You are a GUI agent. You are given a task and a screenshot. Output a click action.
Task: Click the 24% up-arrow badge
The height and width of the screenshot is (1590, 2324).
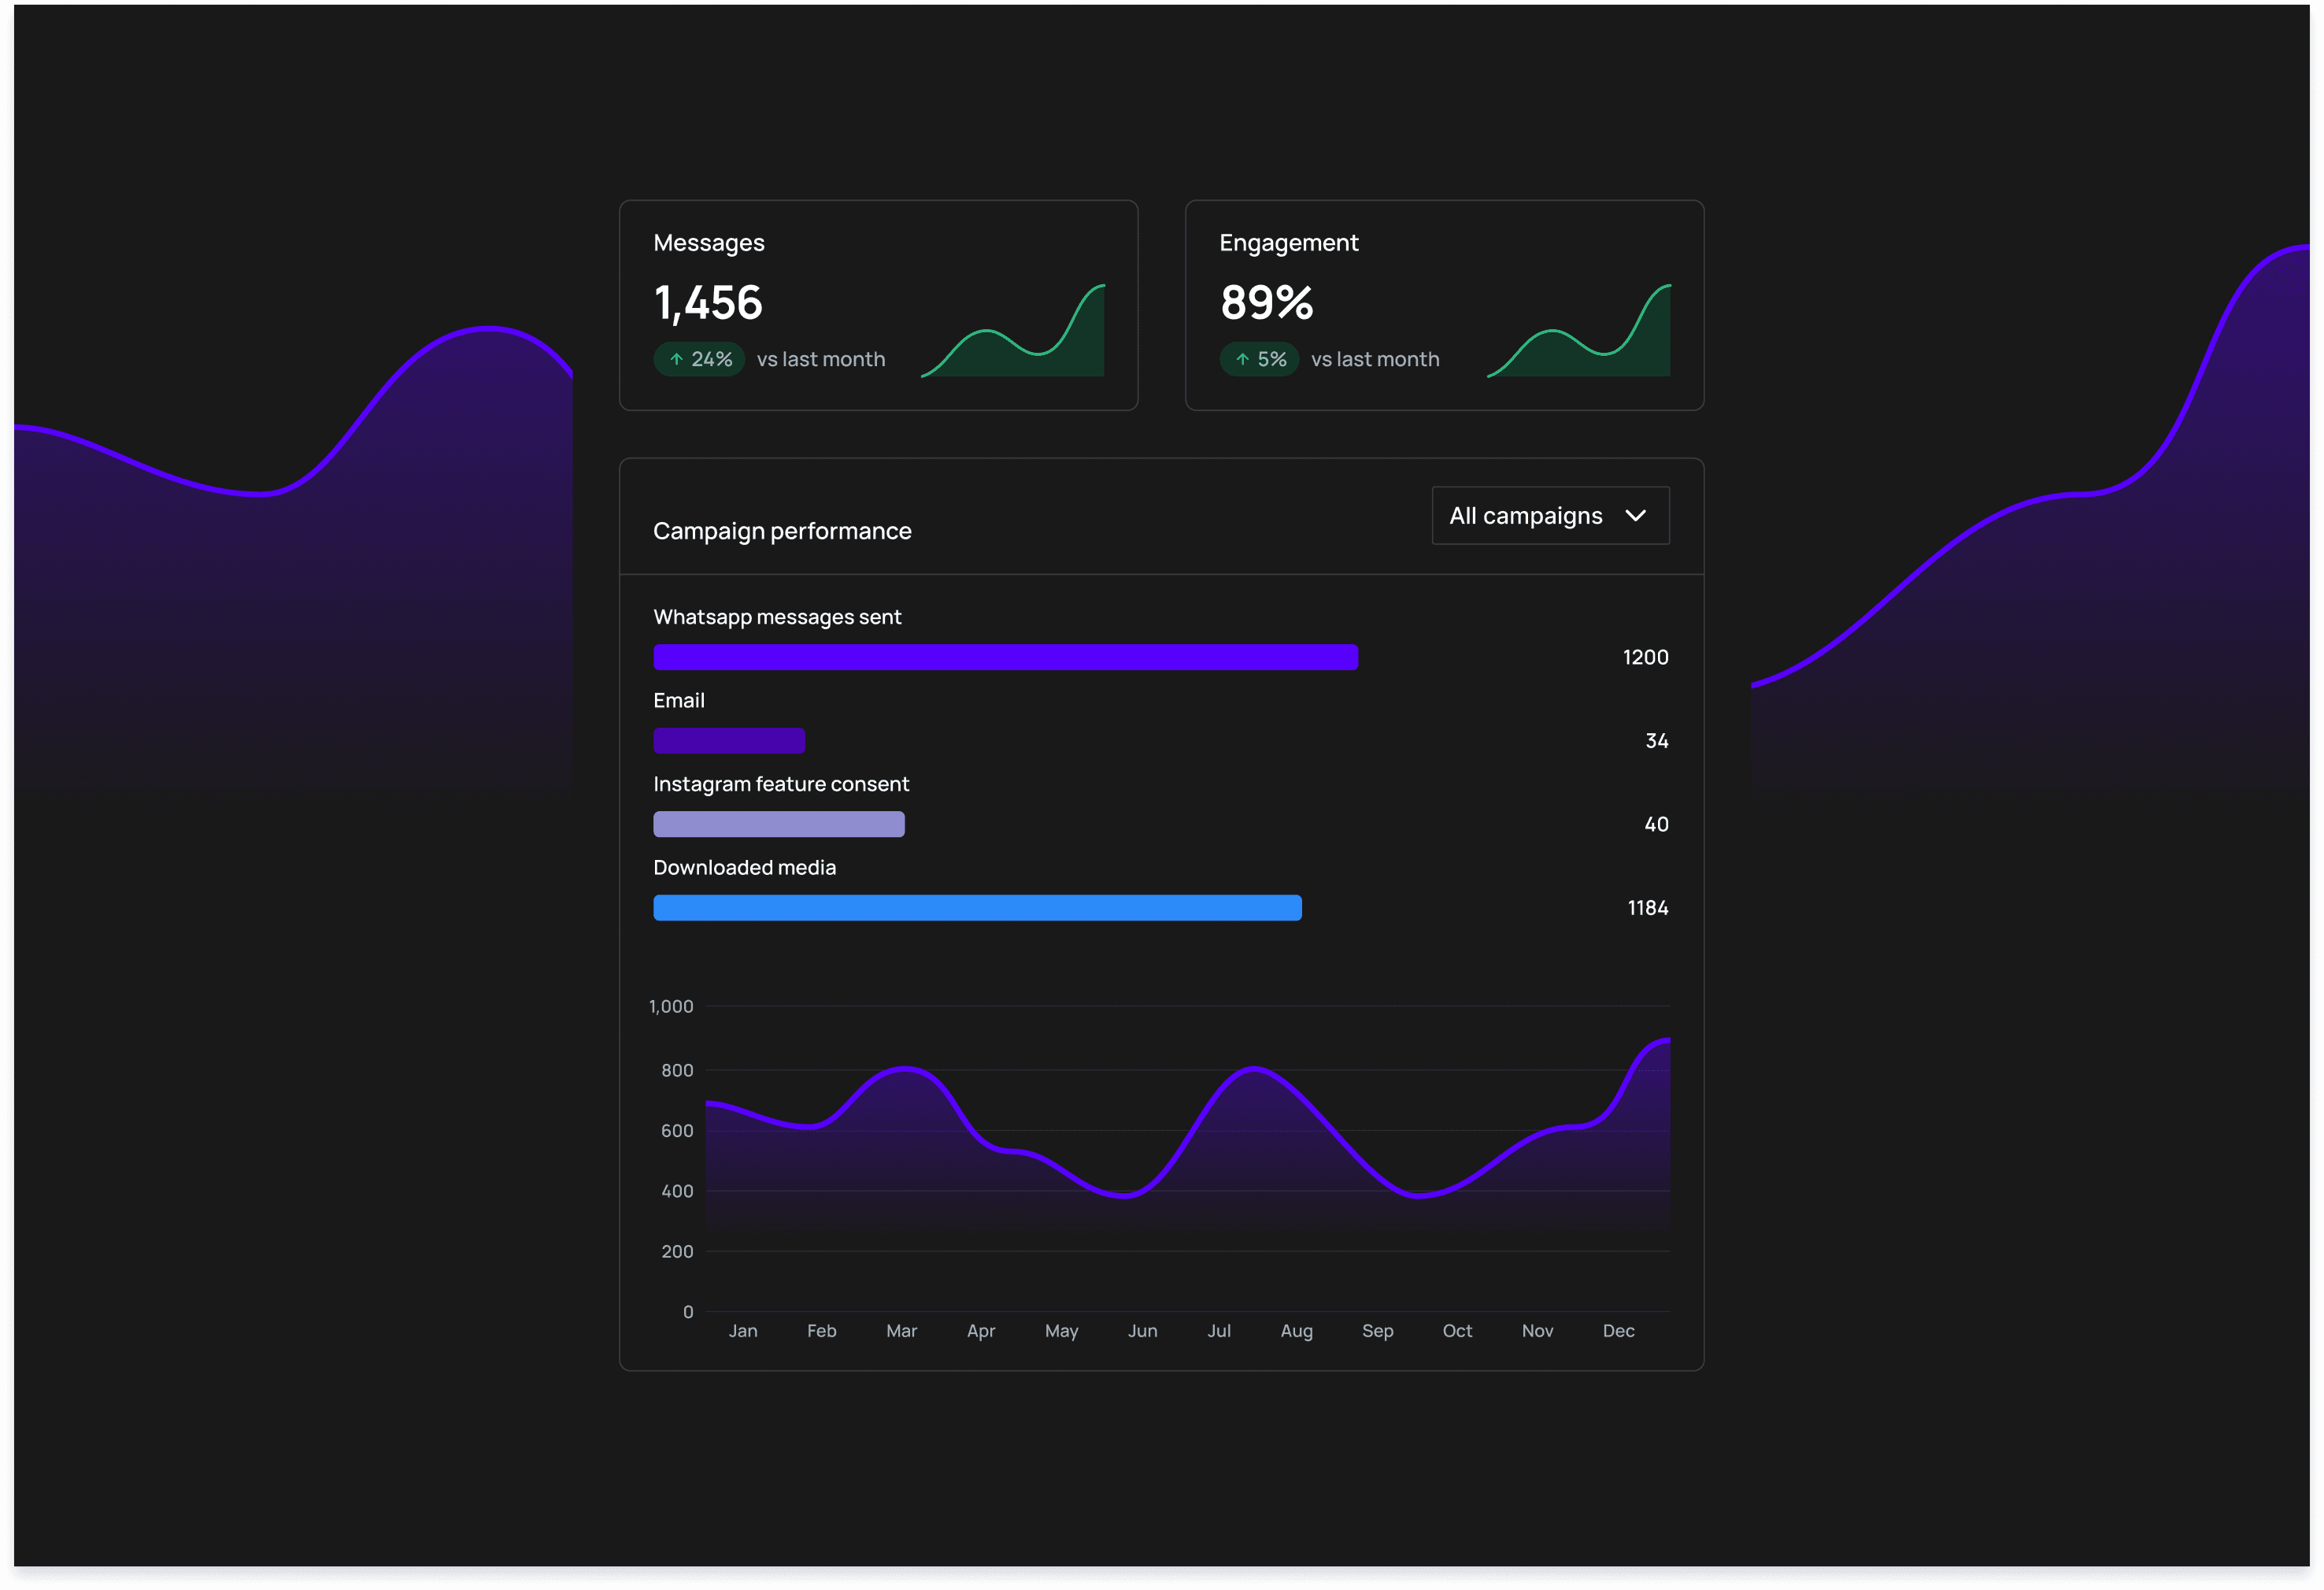point(699,359)
